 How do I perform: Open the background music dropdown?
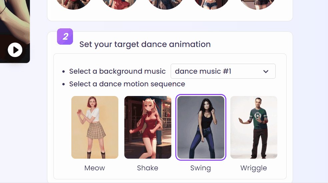[x=223, y=71]
